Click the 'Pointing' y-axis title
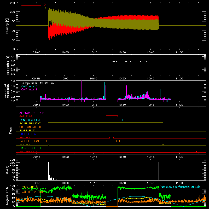The width and height of the screenshot is (209, 209). 7,26
